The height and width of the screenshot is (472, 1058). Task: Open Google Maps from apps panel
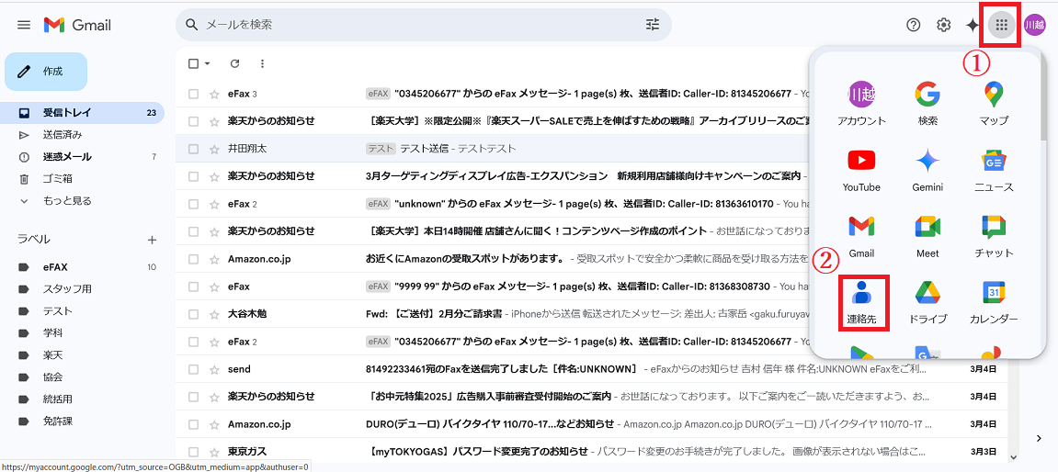(994, 103)
